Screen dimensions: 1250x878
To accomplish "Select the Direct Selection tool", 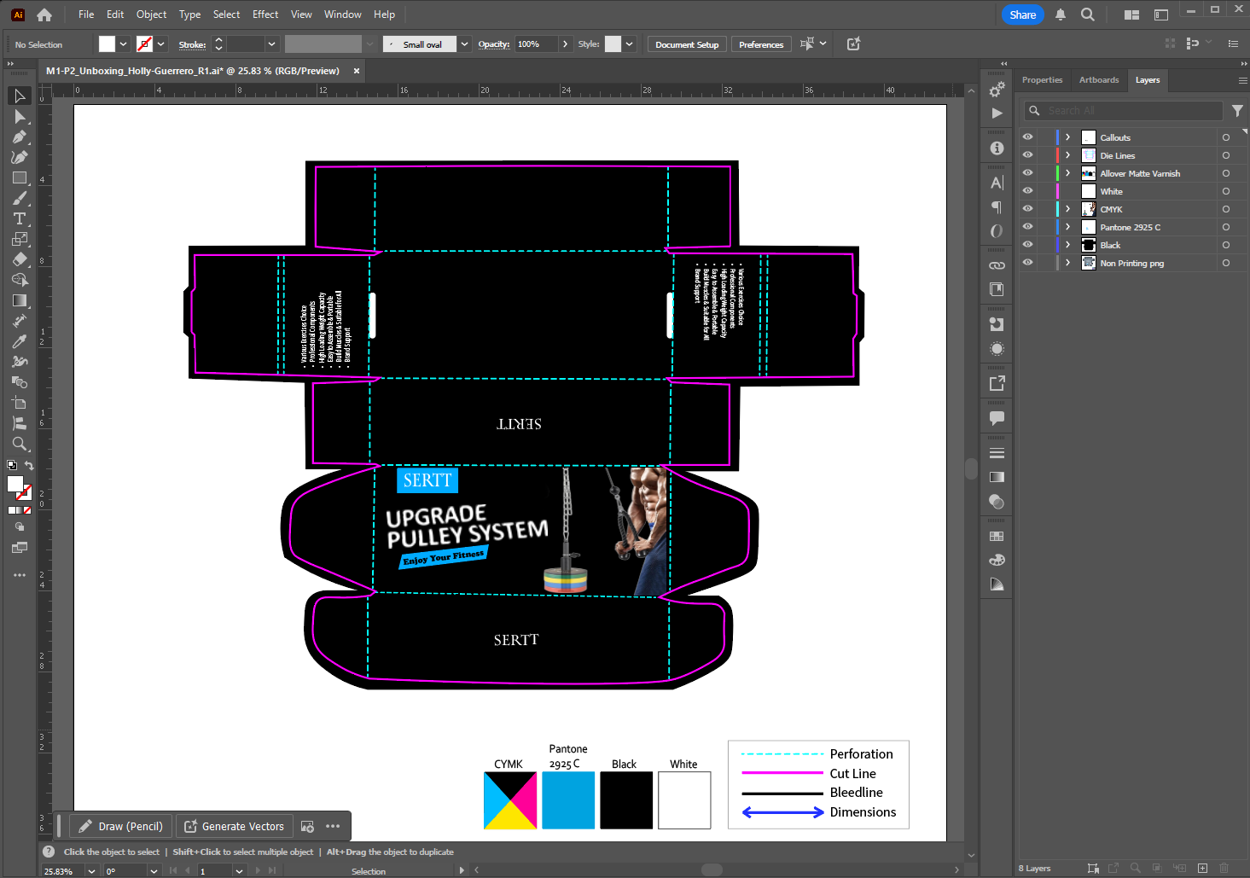I will [20, 116].
